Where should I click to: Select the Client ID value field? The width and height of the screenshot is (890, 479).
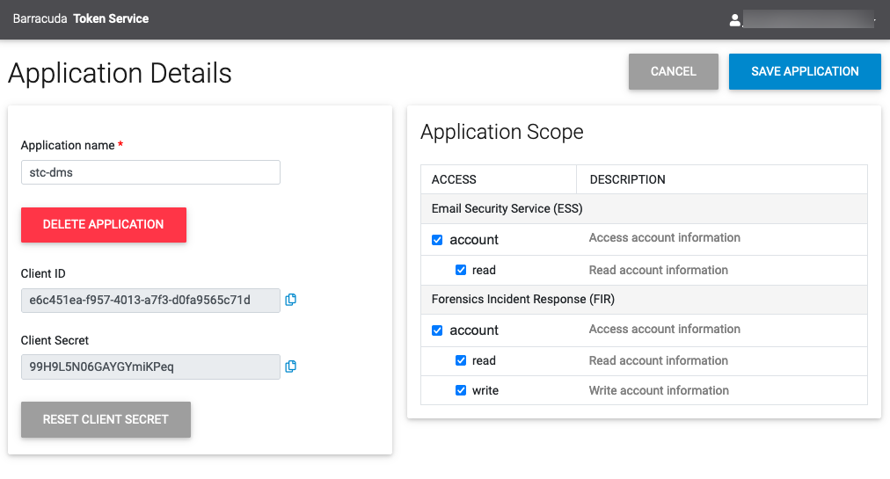tap(150, 301)
